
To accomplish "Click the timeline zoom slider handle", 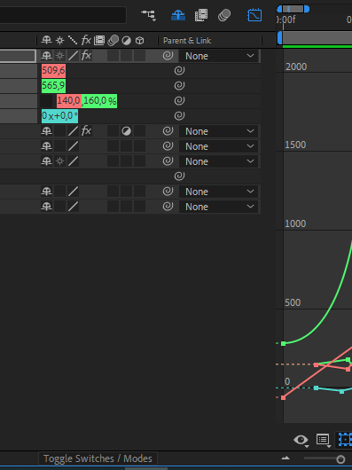I will click(x=340, y=458).
